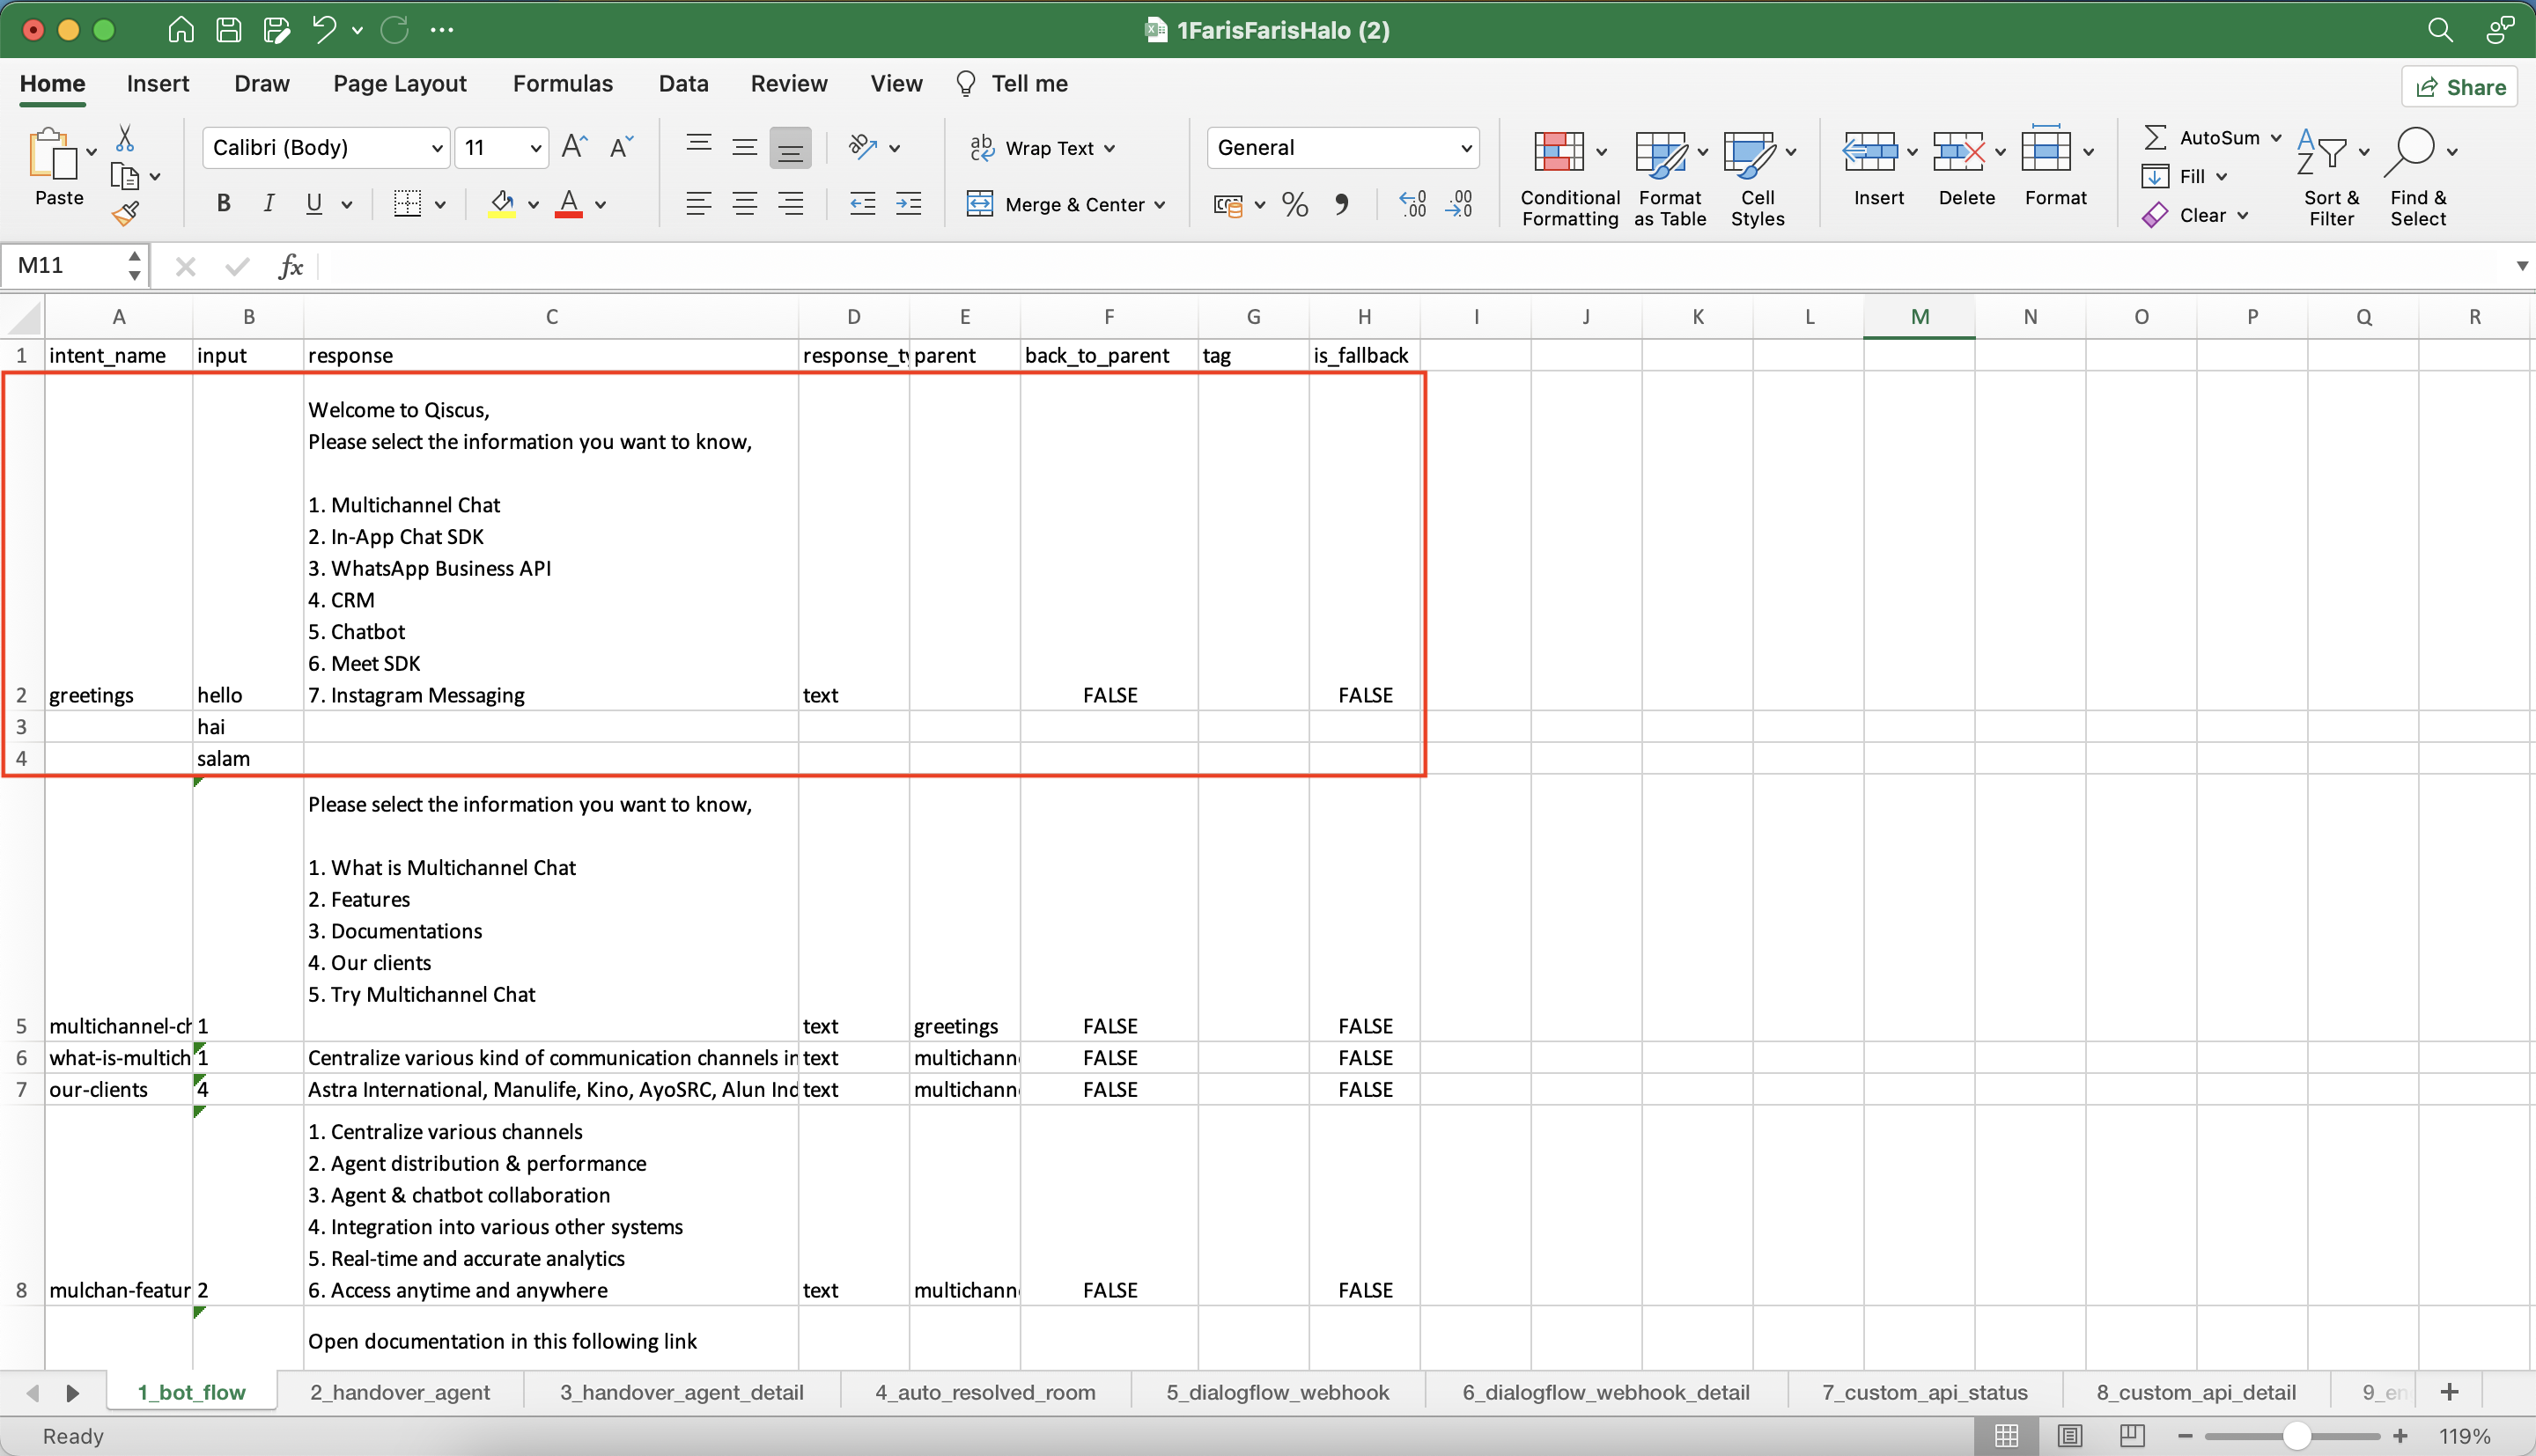Toggle Bold formatting

[224, 204]
